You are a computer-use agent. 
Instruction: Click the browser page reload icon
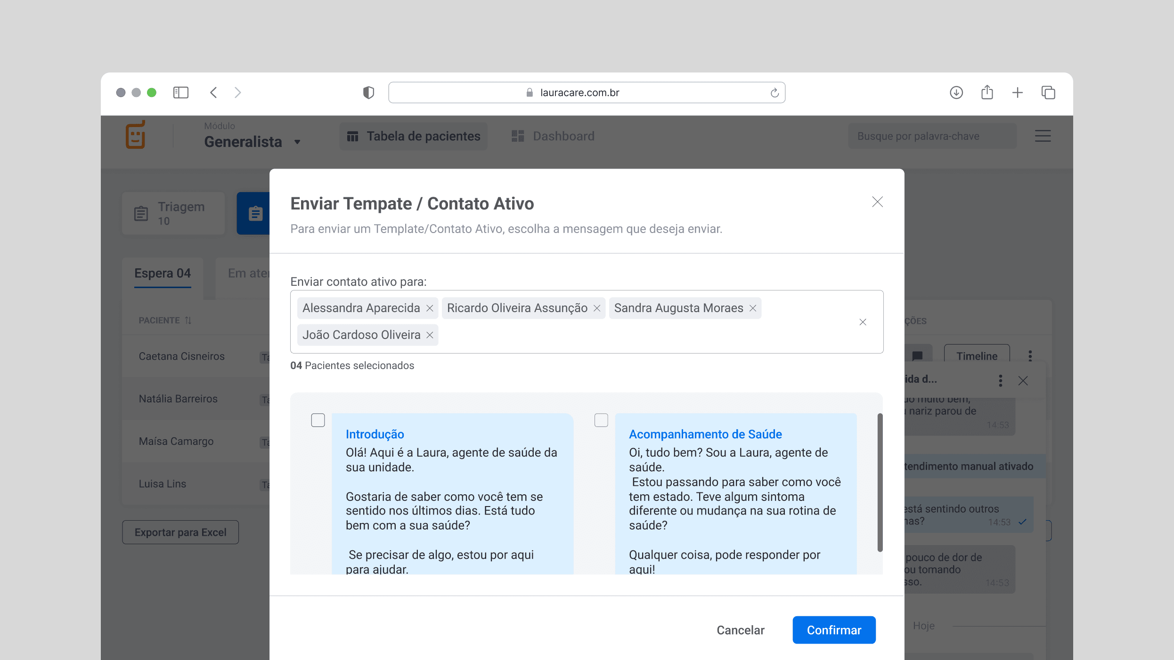pos(775,93)
